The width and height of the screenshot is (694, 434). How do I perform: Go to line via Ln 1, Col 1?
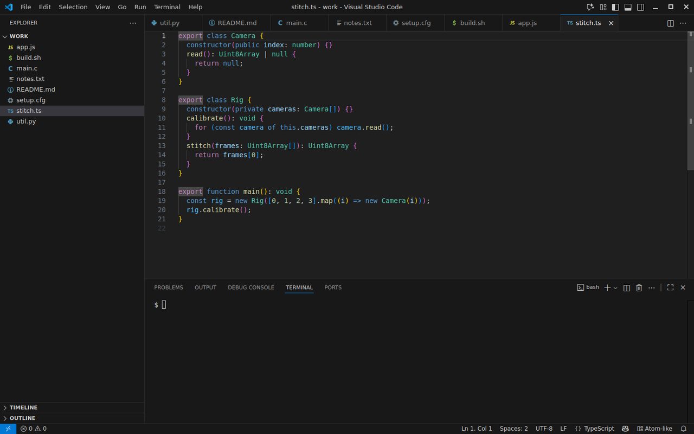click(x=477, y=429)
